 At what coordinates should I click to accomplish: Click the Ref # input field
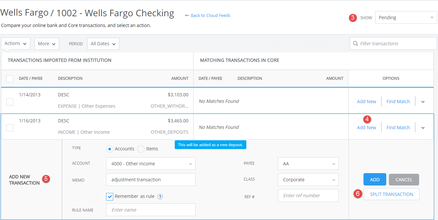pos(308,196)
